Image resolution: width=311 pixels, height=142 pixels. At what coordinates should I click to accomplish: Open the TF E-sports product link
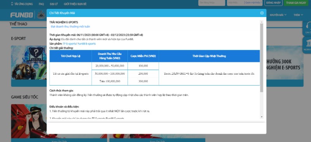pyautogui.click(x=69, y=44)
